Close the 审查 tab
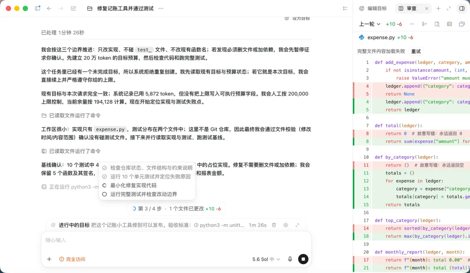Image resolution: width=470 pixels, height=273 pixels. pyautogui.click(x=426, y=8)
